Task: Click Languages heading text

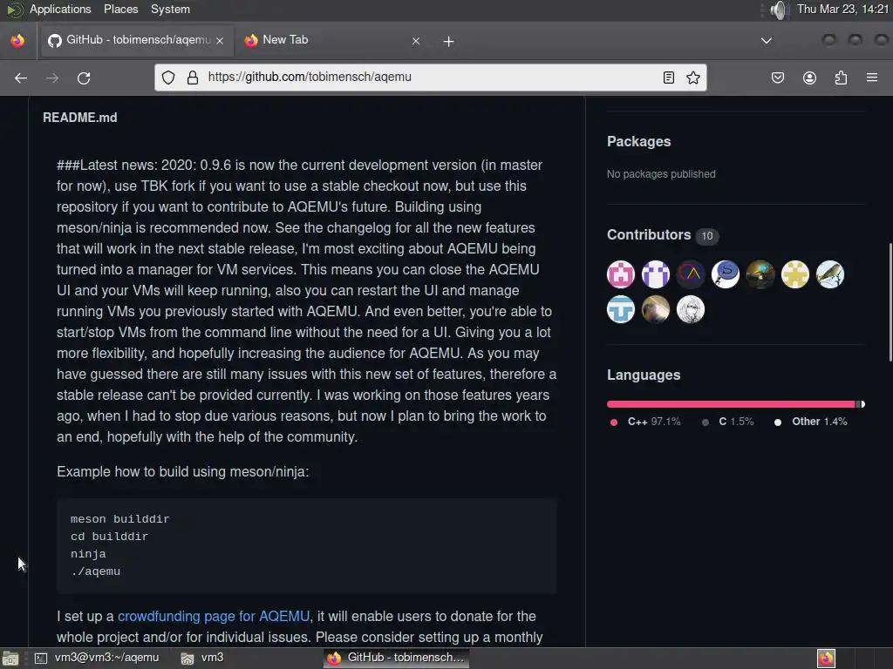Action: click(644, 375)
